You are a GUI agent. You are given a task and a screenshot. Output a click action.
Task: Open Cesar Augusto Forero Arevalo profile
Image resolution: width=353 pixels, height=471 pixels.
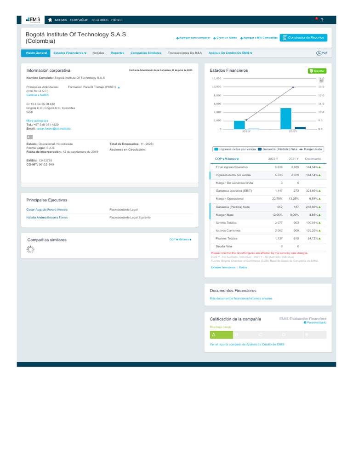(47, 210)
